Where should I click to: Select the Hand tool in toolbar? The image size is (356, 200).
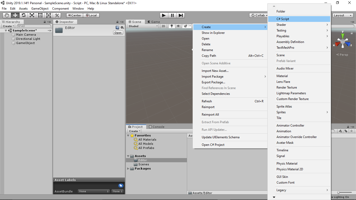pos(7,15)
